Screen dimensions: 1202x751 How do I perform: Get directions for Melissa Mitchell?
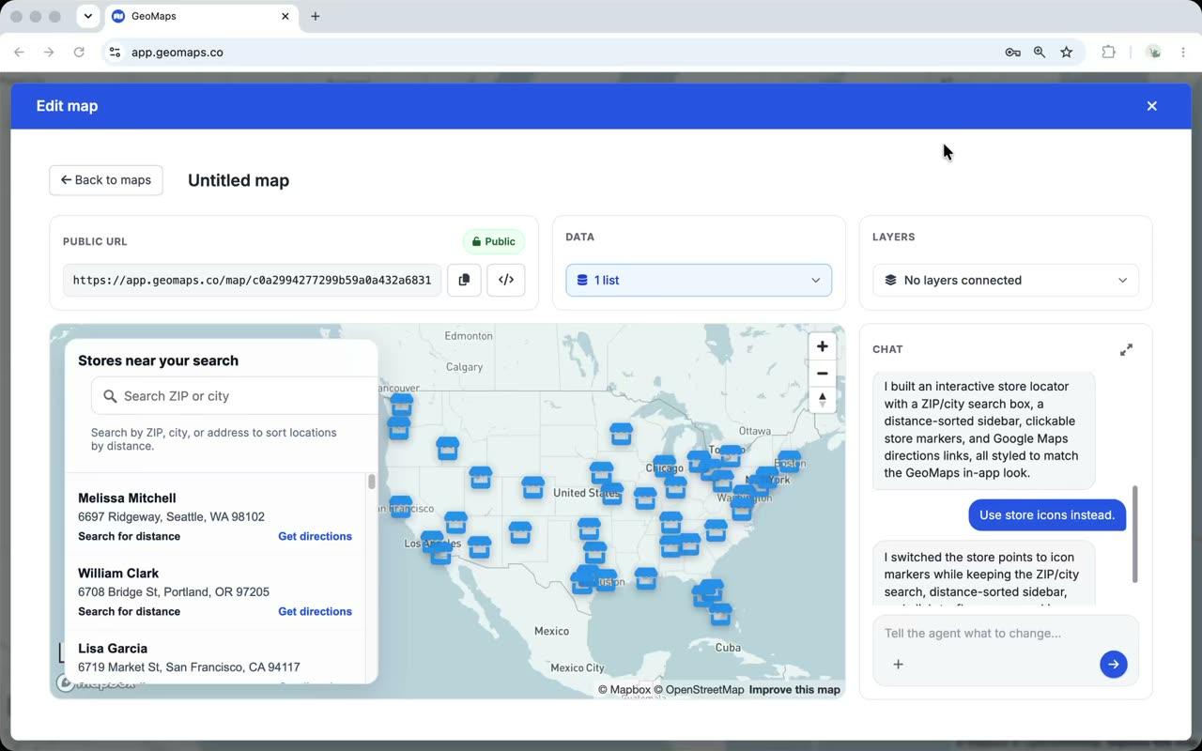(315, 536)
